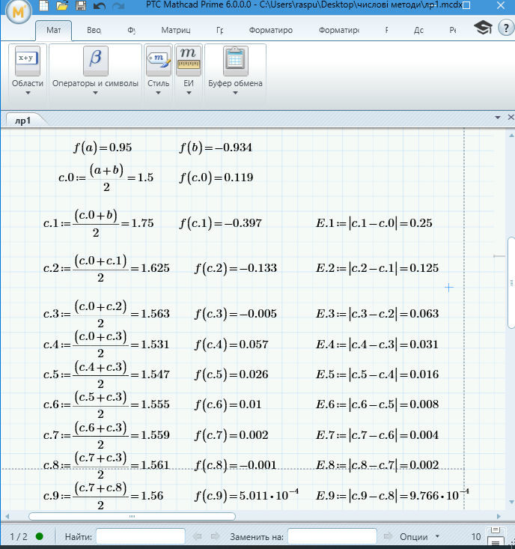Viewport: 515px width, 549px height.
Task: Click the Заменить на input field
Action: click(x=332, y=536)
